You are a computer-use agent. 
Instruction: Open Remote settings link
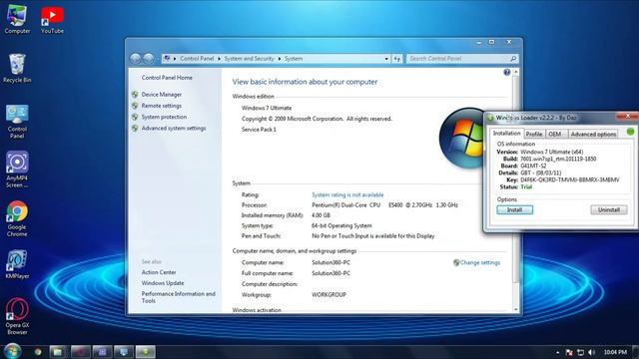click(162, 106)
